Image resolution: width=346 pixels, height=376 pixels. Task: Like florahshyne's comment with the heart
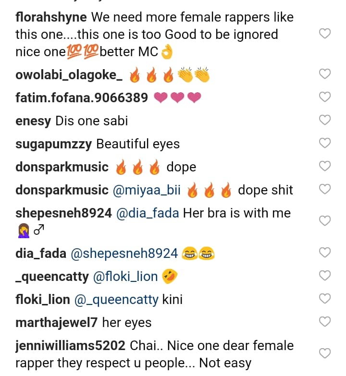click(x=325, y=33)
